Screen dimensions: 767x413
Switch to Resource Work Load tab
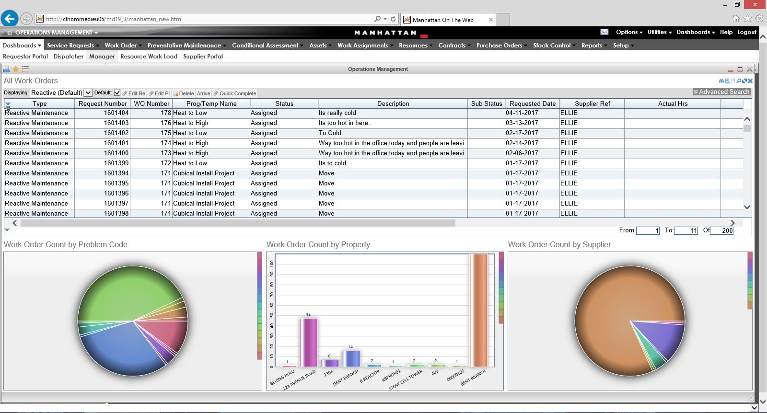click(149, 57)
